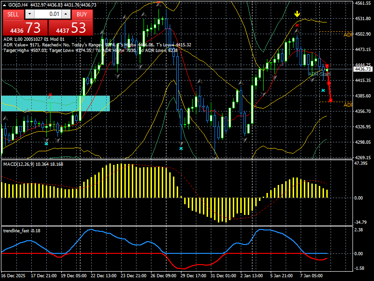Select the orange ADR label on target low line

[x=348, y=105]
